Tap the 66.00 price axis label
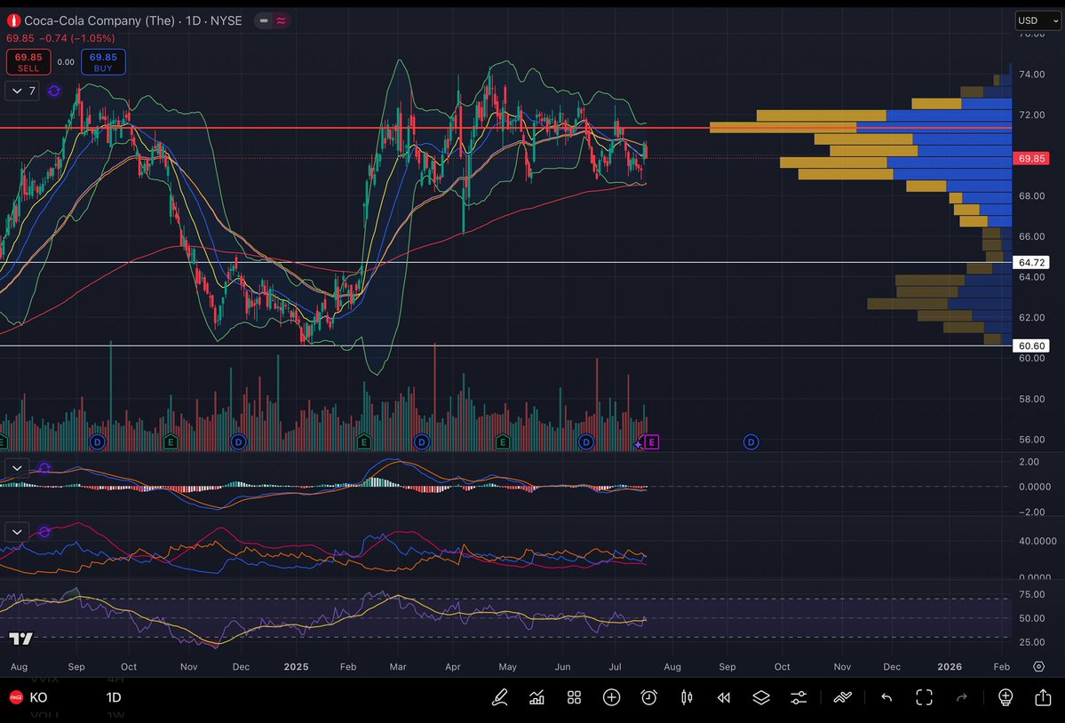Screen dimensions: 1065x723 tap(1032, 236)
